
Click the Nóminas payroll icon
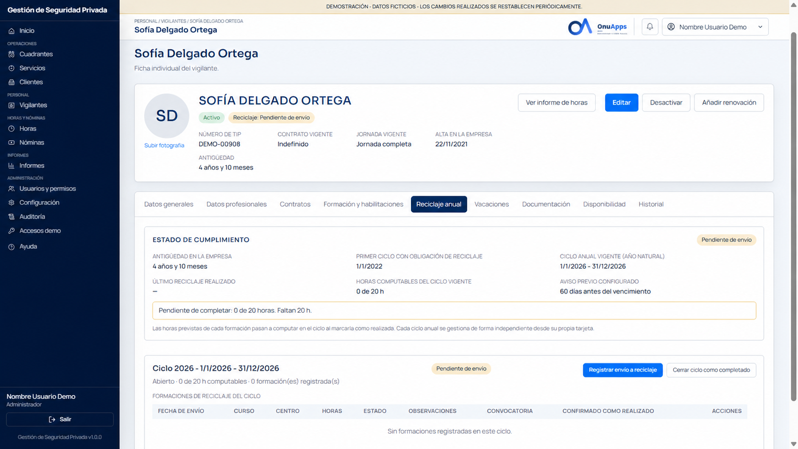[11, 142]
